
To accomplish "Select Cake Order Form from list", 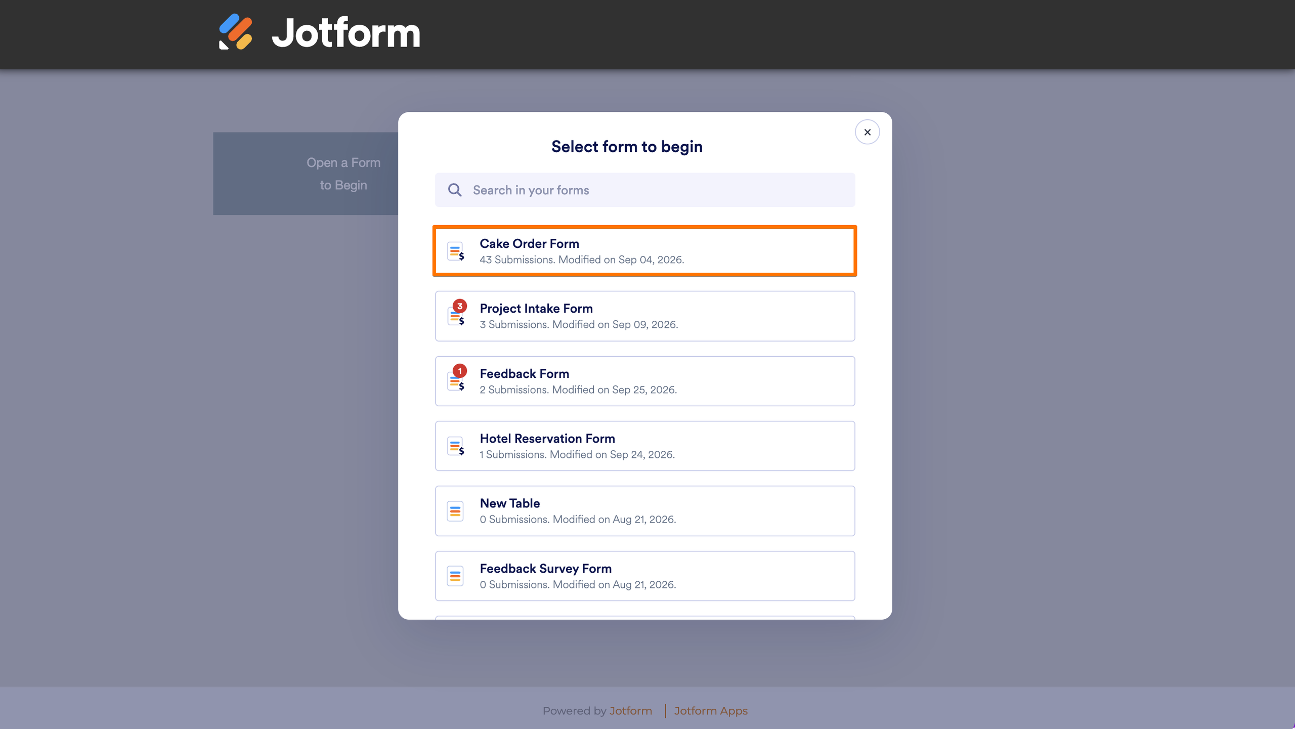I will (x=645, y=251).
